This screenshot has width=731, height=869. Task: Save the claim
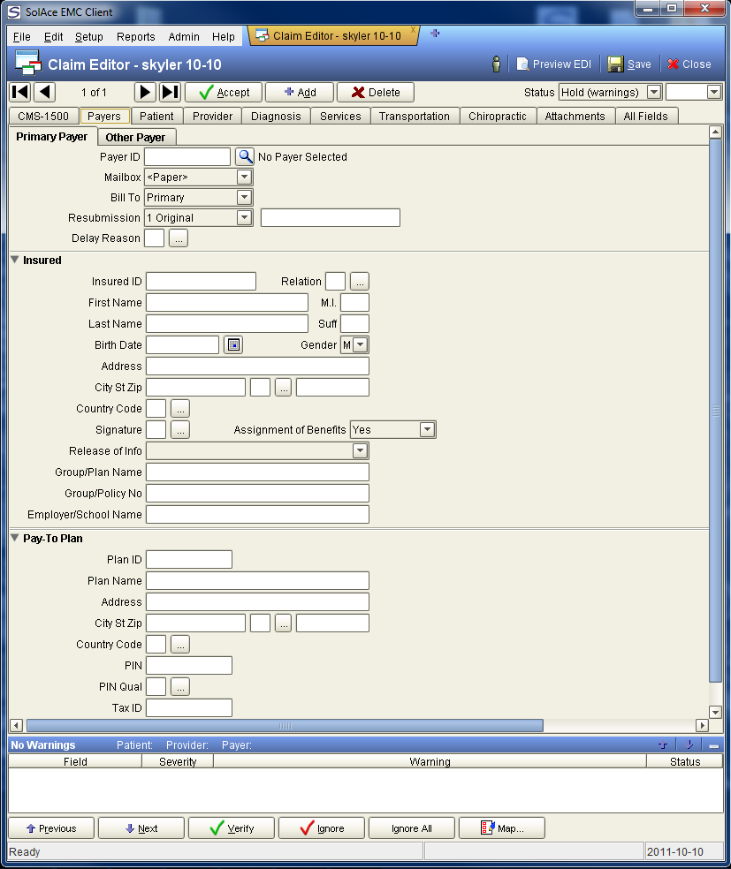coord(629,64)
